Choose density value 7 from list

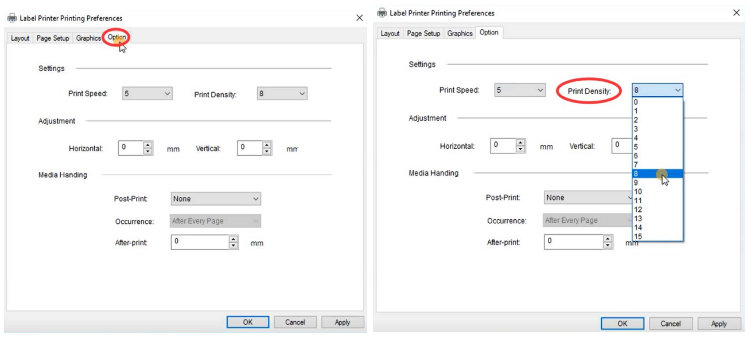[657, 165]
